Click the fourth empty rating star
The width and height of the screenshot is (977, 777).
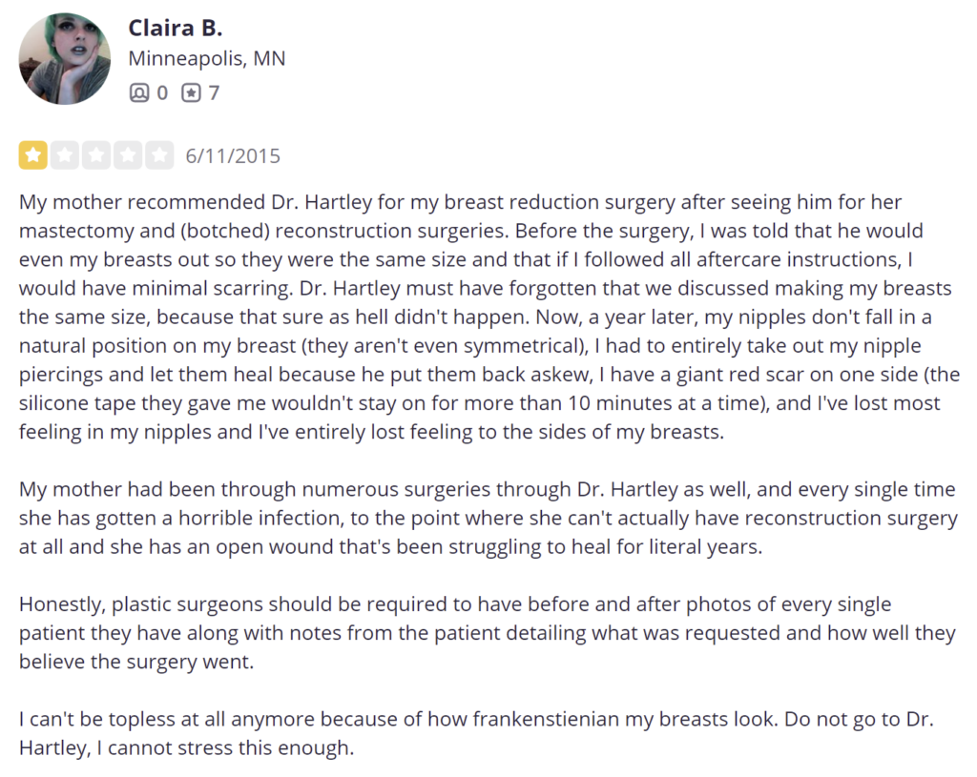click(128, 155)
